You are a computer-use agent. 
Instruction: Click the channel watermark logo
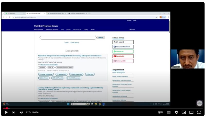pos(199,103)
